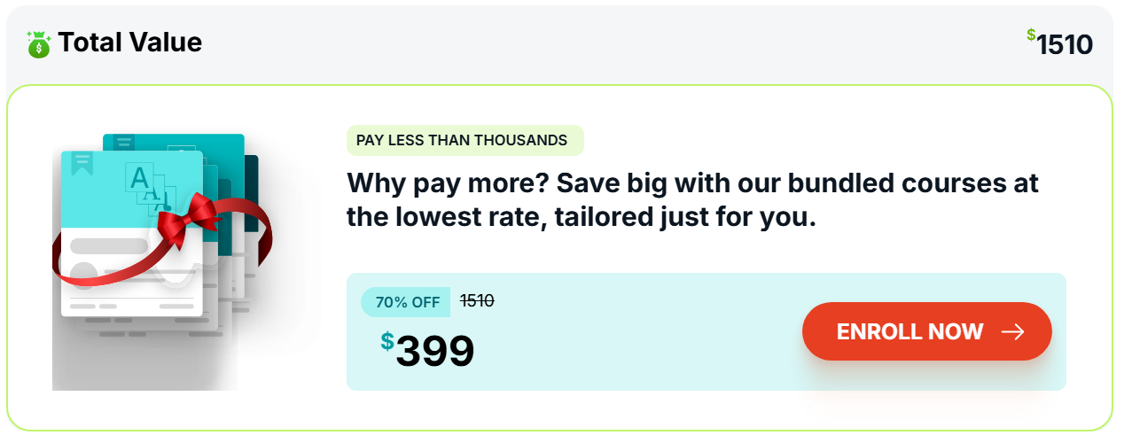Click the Total Value heading
Screen dimensions: 1124x435
(x=130, y=42)
